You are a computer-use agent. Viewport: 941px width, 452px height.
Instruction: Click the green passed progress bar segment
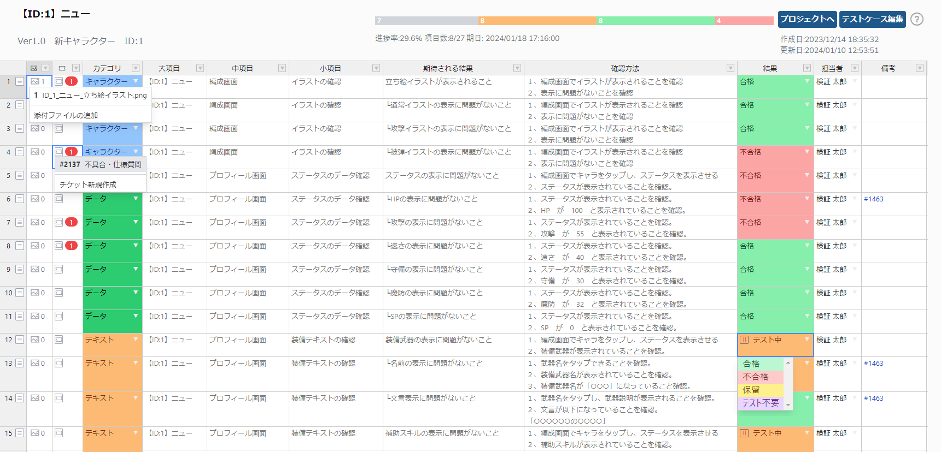[x=656, y=21]
